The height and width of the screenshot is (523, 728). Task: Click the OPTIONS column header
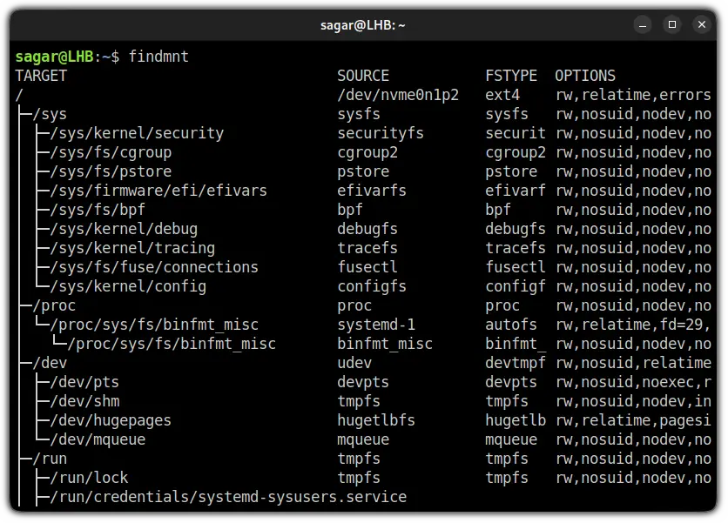(x=583, y=76)
